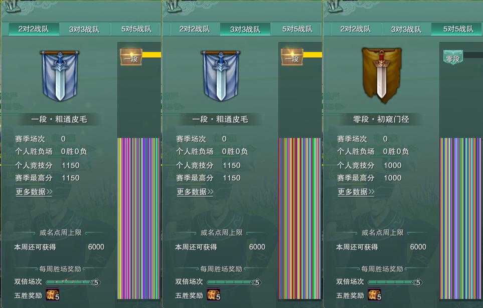Screen dimensions: 483x308
Task: Click the 五胜奖励 reward icon in right panel
Action: coord(375,294)
